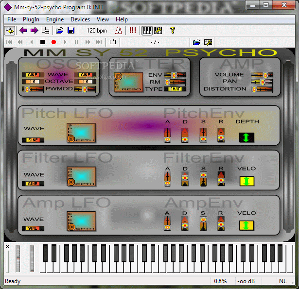The width and height of the screenshot is (299, 289).
Task: Click the play triangle button
Action: click(x=65, y=42)
